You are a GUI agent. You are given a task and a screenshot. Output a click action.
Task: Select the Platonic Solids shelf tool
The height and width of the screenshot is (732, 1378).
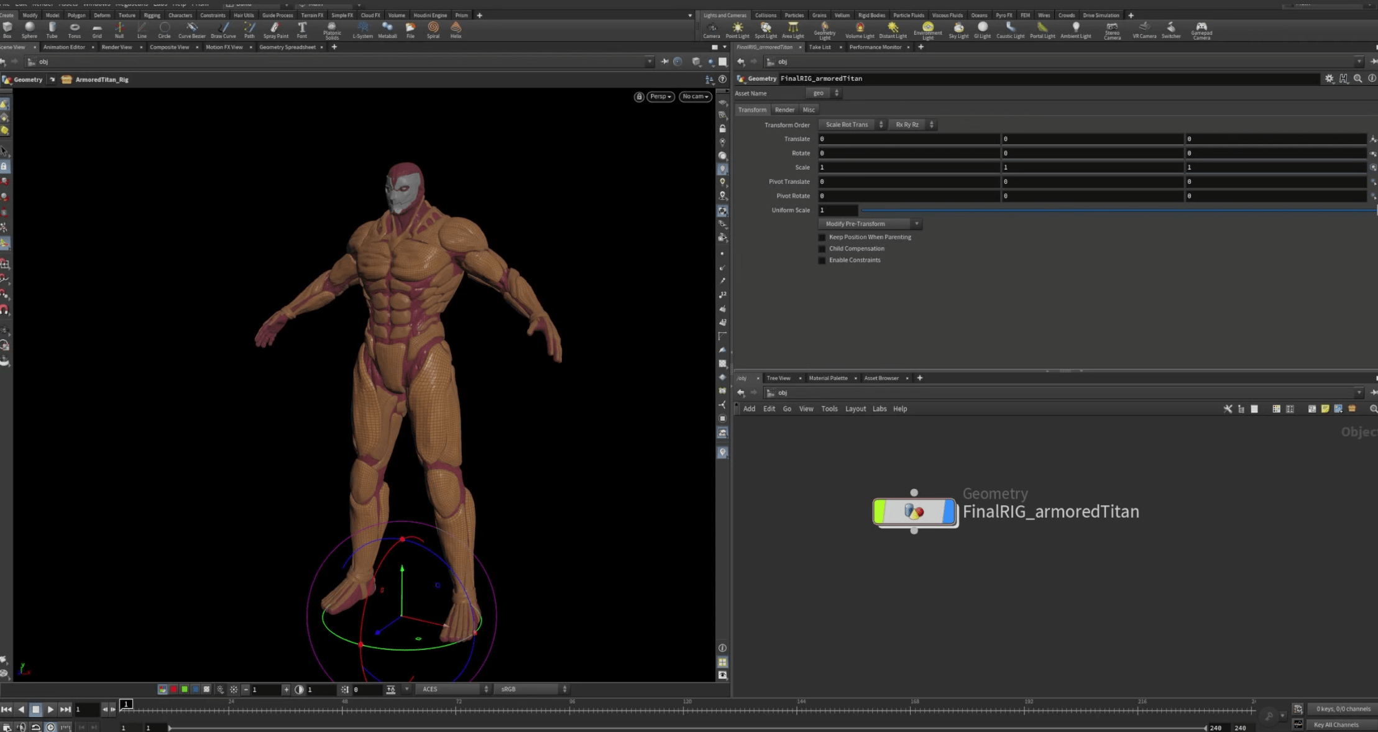pos(332,30)
